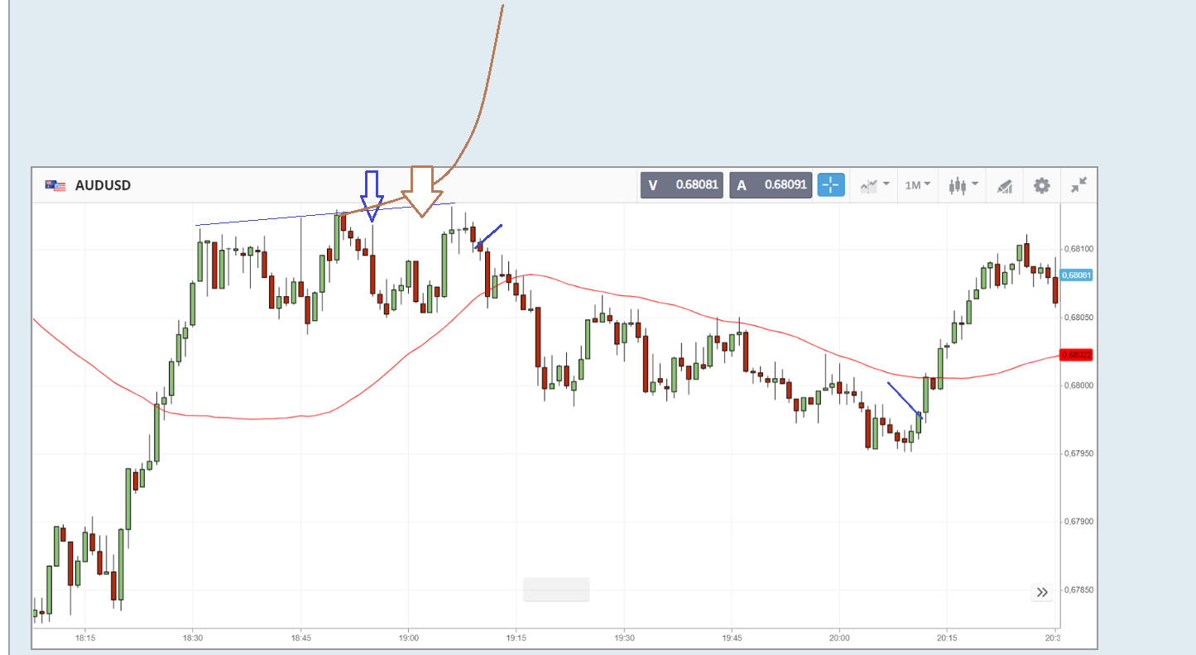1196x655 pixels.
Task: Click the 0,67950 price axis label
Action: click(1078, 454)
